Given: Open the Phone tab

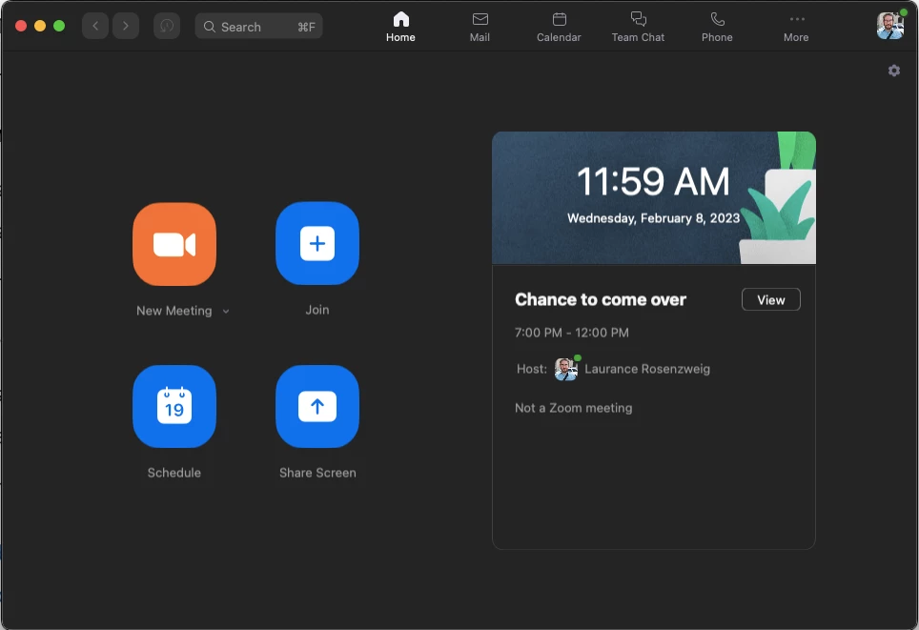Looking at the screenshot, I should click(x=717, y=27).
